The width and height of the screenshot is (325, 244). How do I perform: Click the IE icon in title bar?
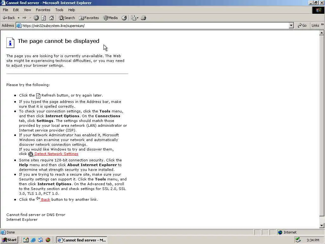click(x=3, y=3)
